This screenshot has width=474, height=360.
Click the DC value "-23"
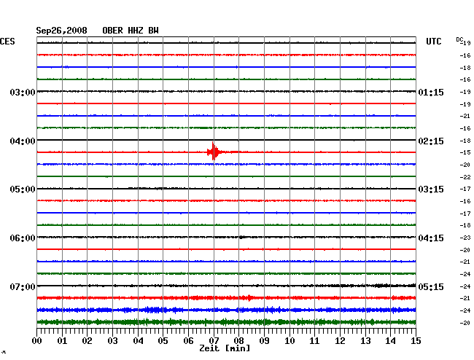(465, 238)
